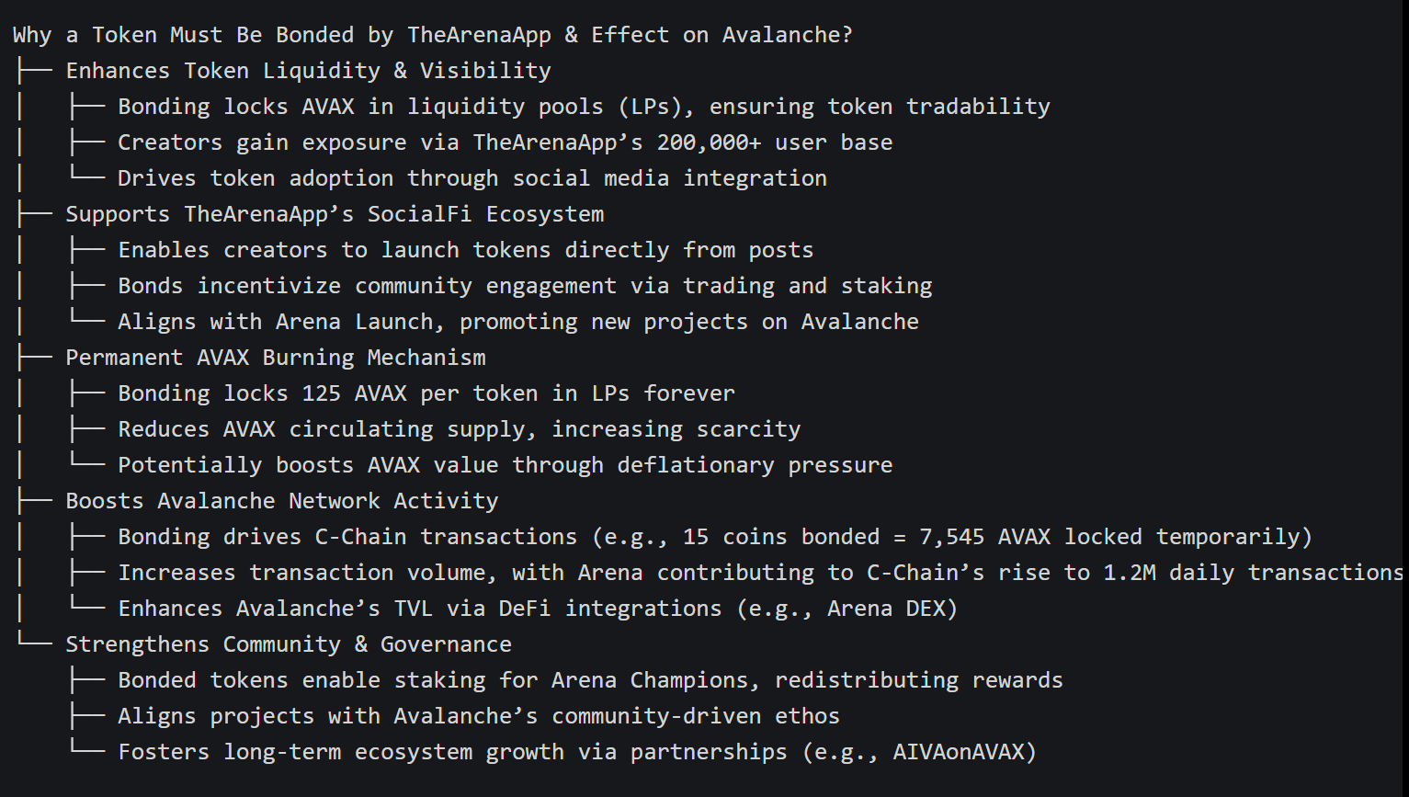This screenshot has width=1409, height=797.
Task: Select "Supports TheArenaApp's SocialFi Ecosystem" node
Action: pyautogui.click(x=335, y=214)
